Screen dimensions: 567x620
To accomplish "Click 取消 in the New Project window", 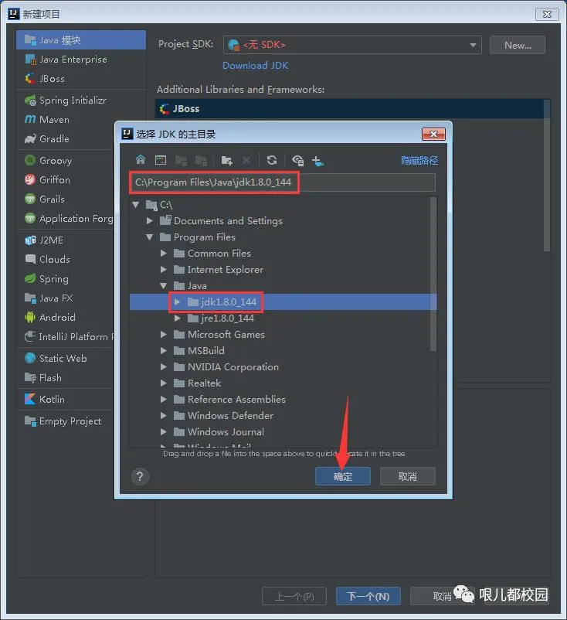I will tap(442, 596).
